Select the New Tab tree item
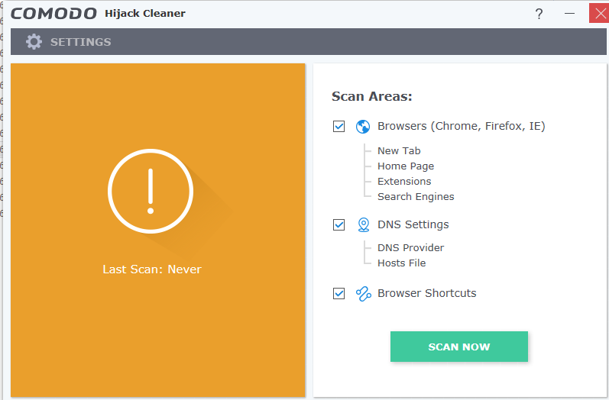The width and height of the screenshot is (609, 400). tap(399, 150)
